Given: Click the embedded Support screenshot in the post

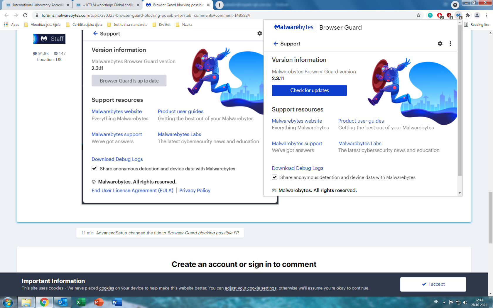Looking at the screenshot, I should pos(180,117).
